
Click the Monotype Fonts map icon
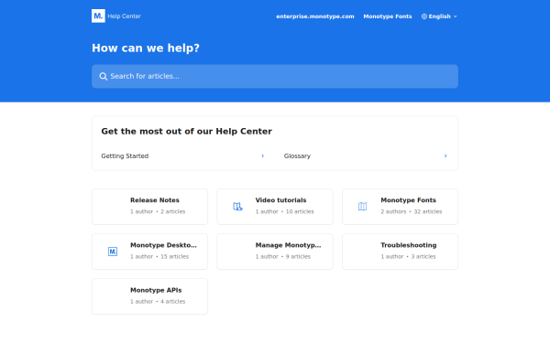pos(362,207)
